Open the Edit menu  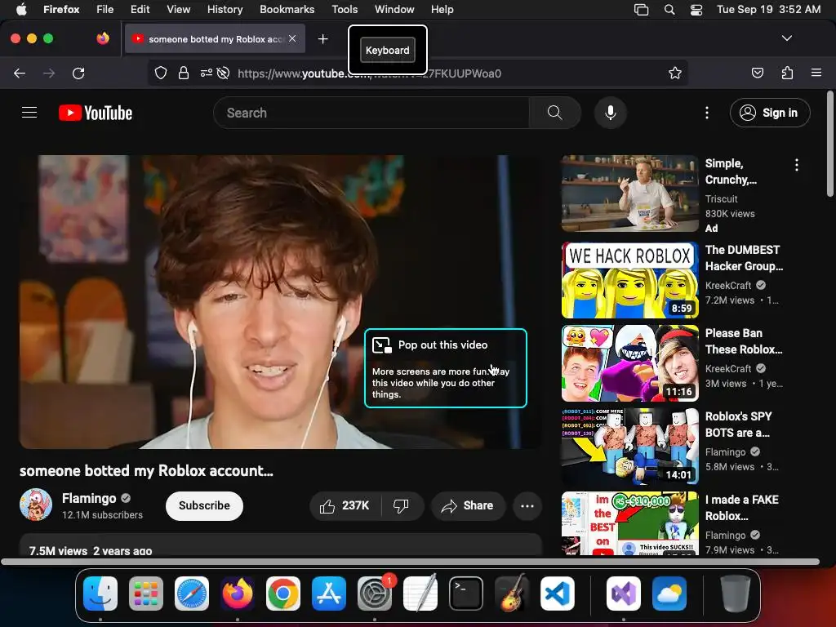click(140, 10)
